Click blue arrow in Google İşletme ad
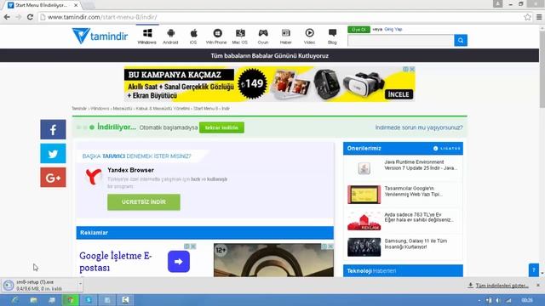The height and width of the screenshot is (306, 545). point(179,262)
